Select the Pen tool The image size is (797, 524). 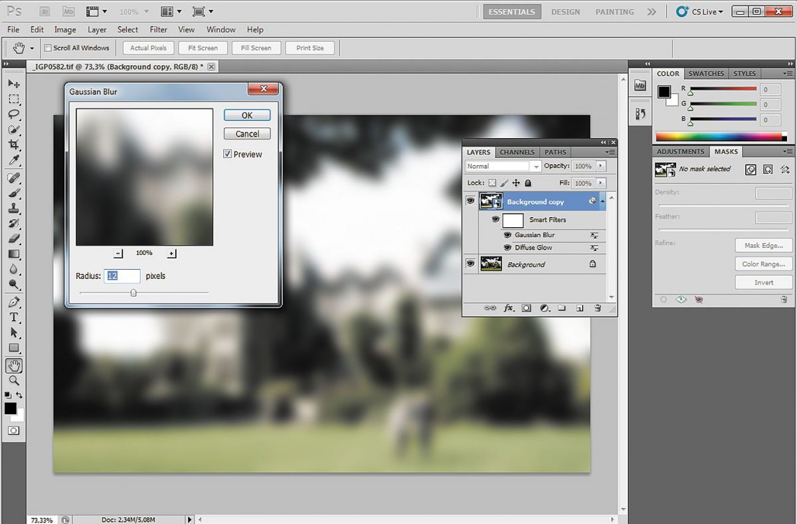(13, 302)
